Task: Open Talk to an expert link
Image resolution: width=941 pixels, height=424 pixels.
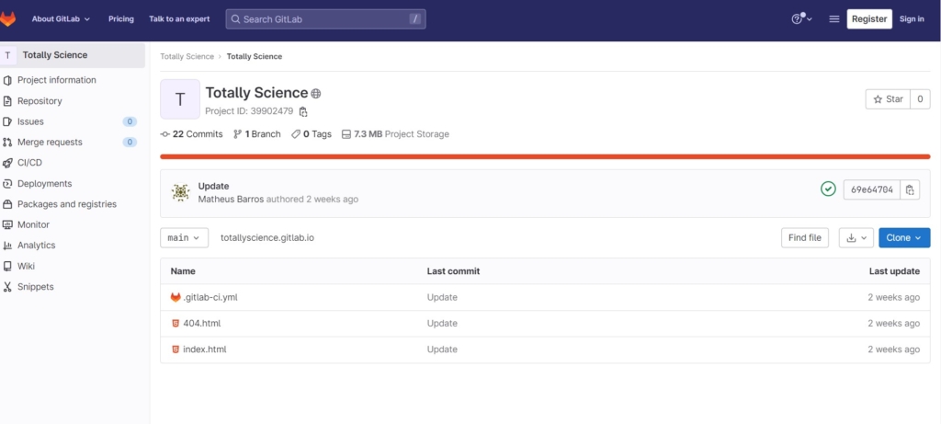Action: 179,18
